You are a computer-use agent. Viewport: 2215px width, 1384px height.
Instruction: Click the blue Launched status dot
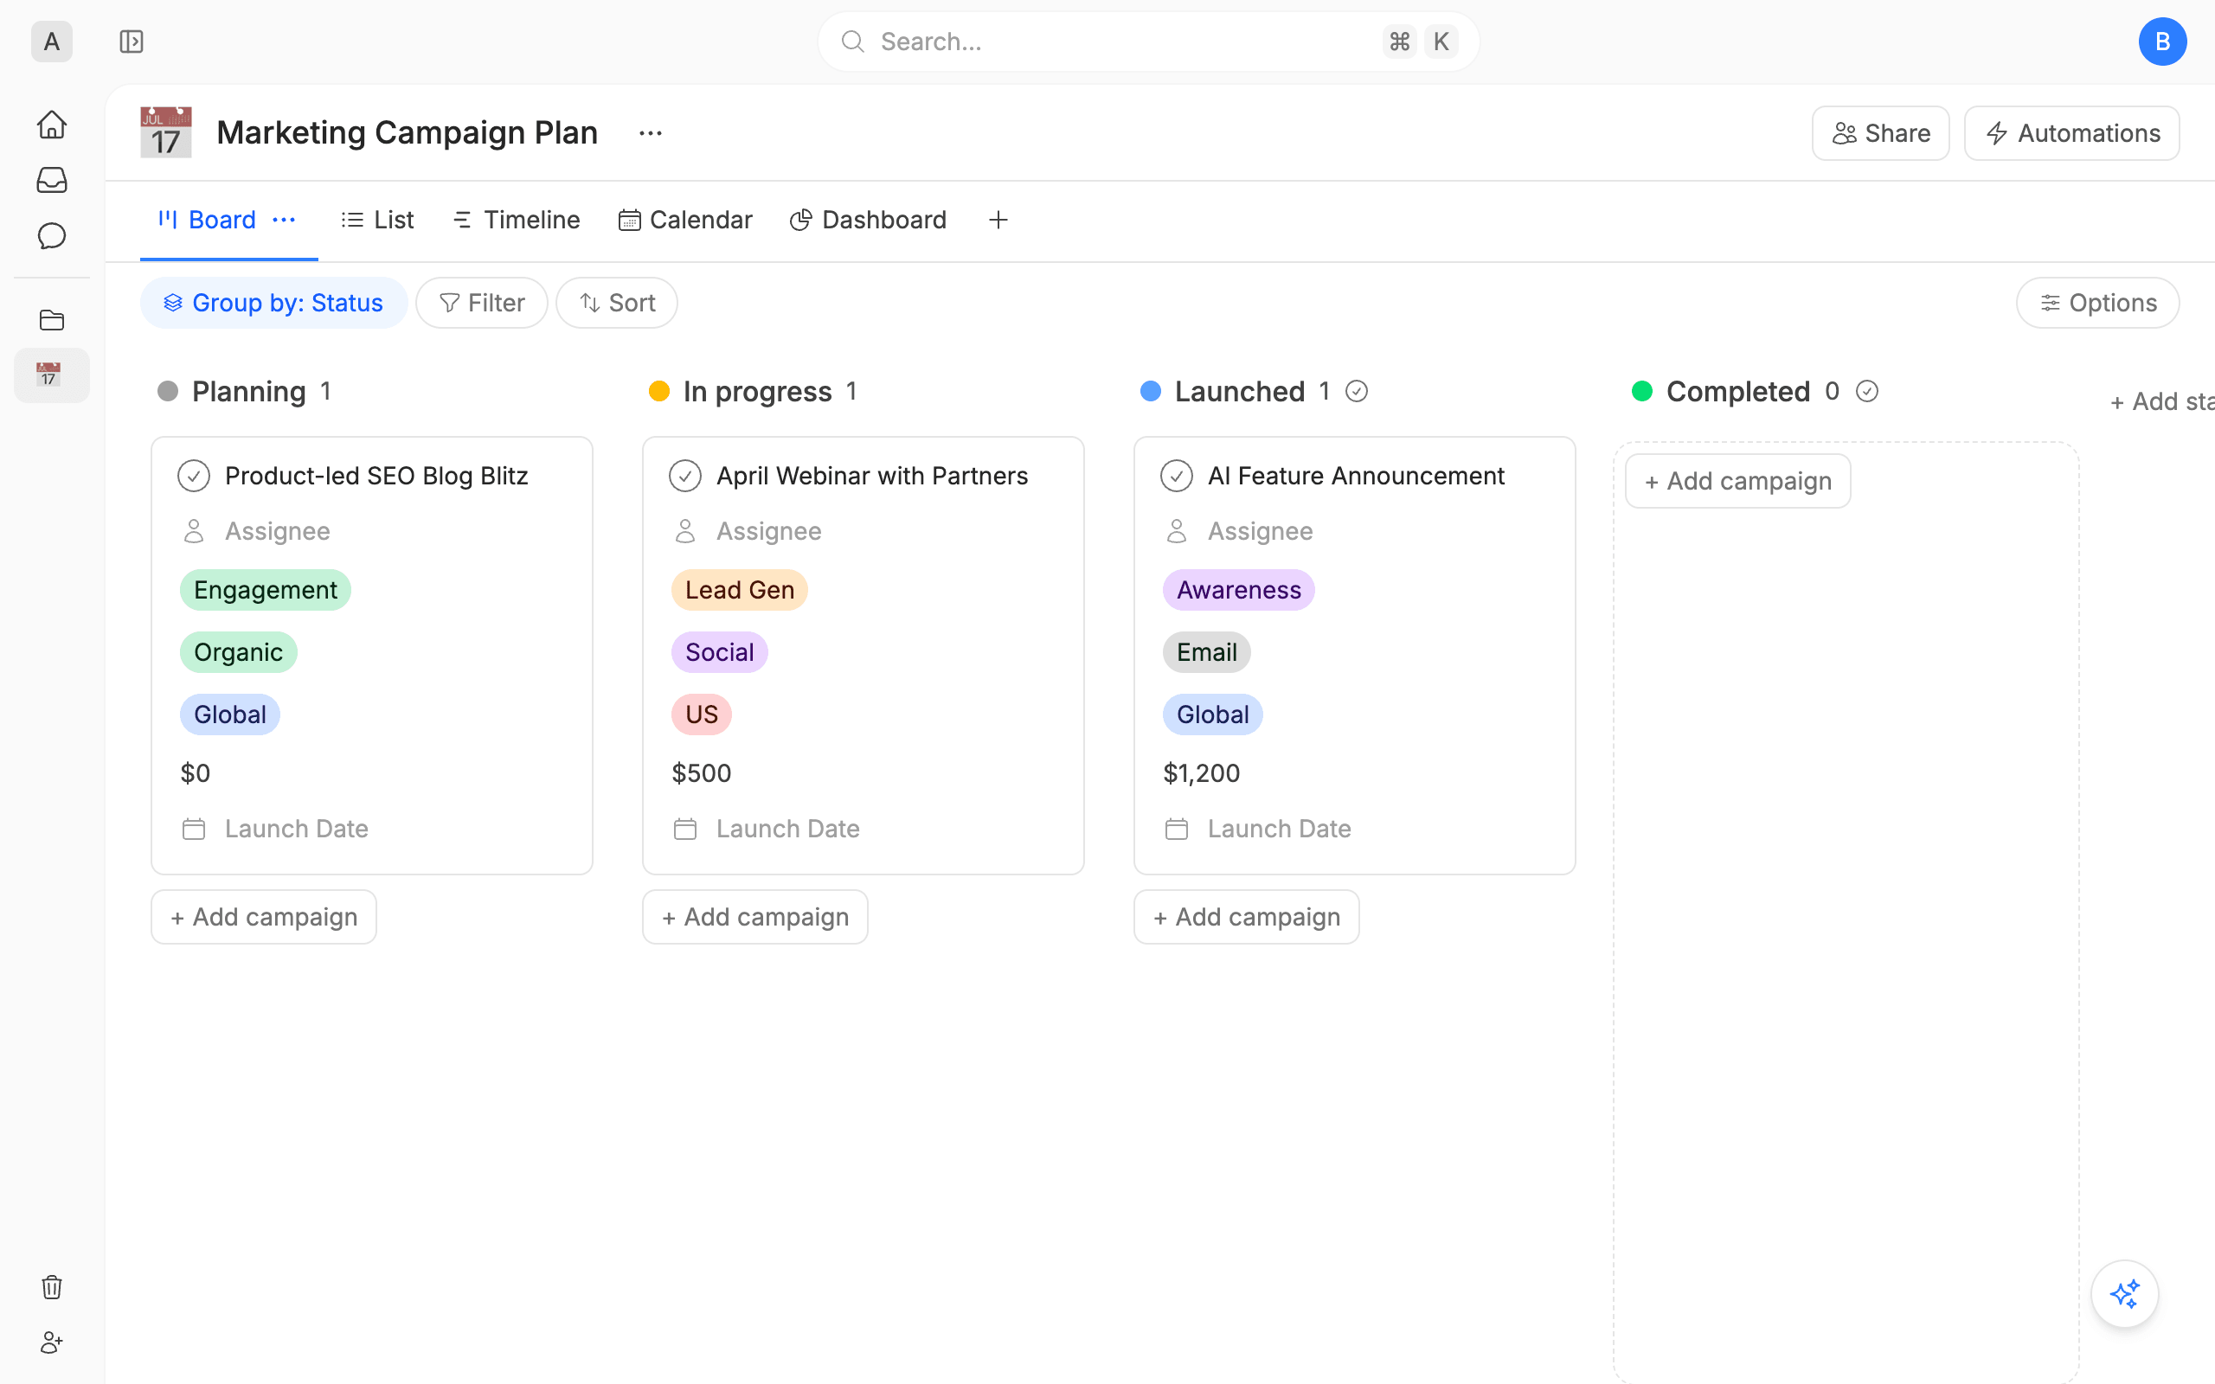click(1151, 392)
